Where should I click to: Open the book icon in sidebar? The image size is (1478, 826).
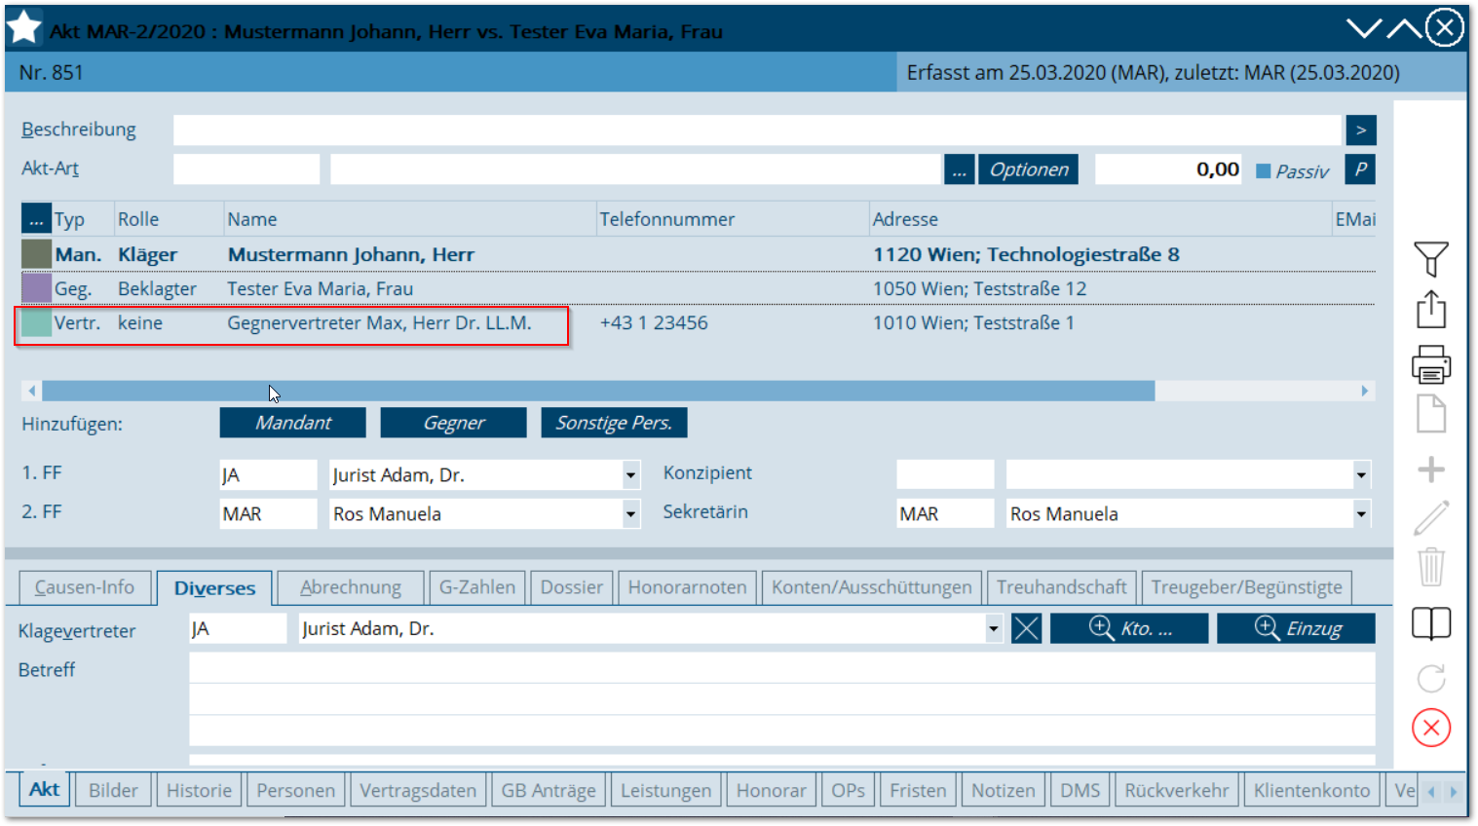click(x=1431, y=623)
